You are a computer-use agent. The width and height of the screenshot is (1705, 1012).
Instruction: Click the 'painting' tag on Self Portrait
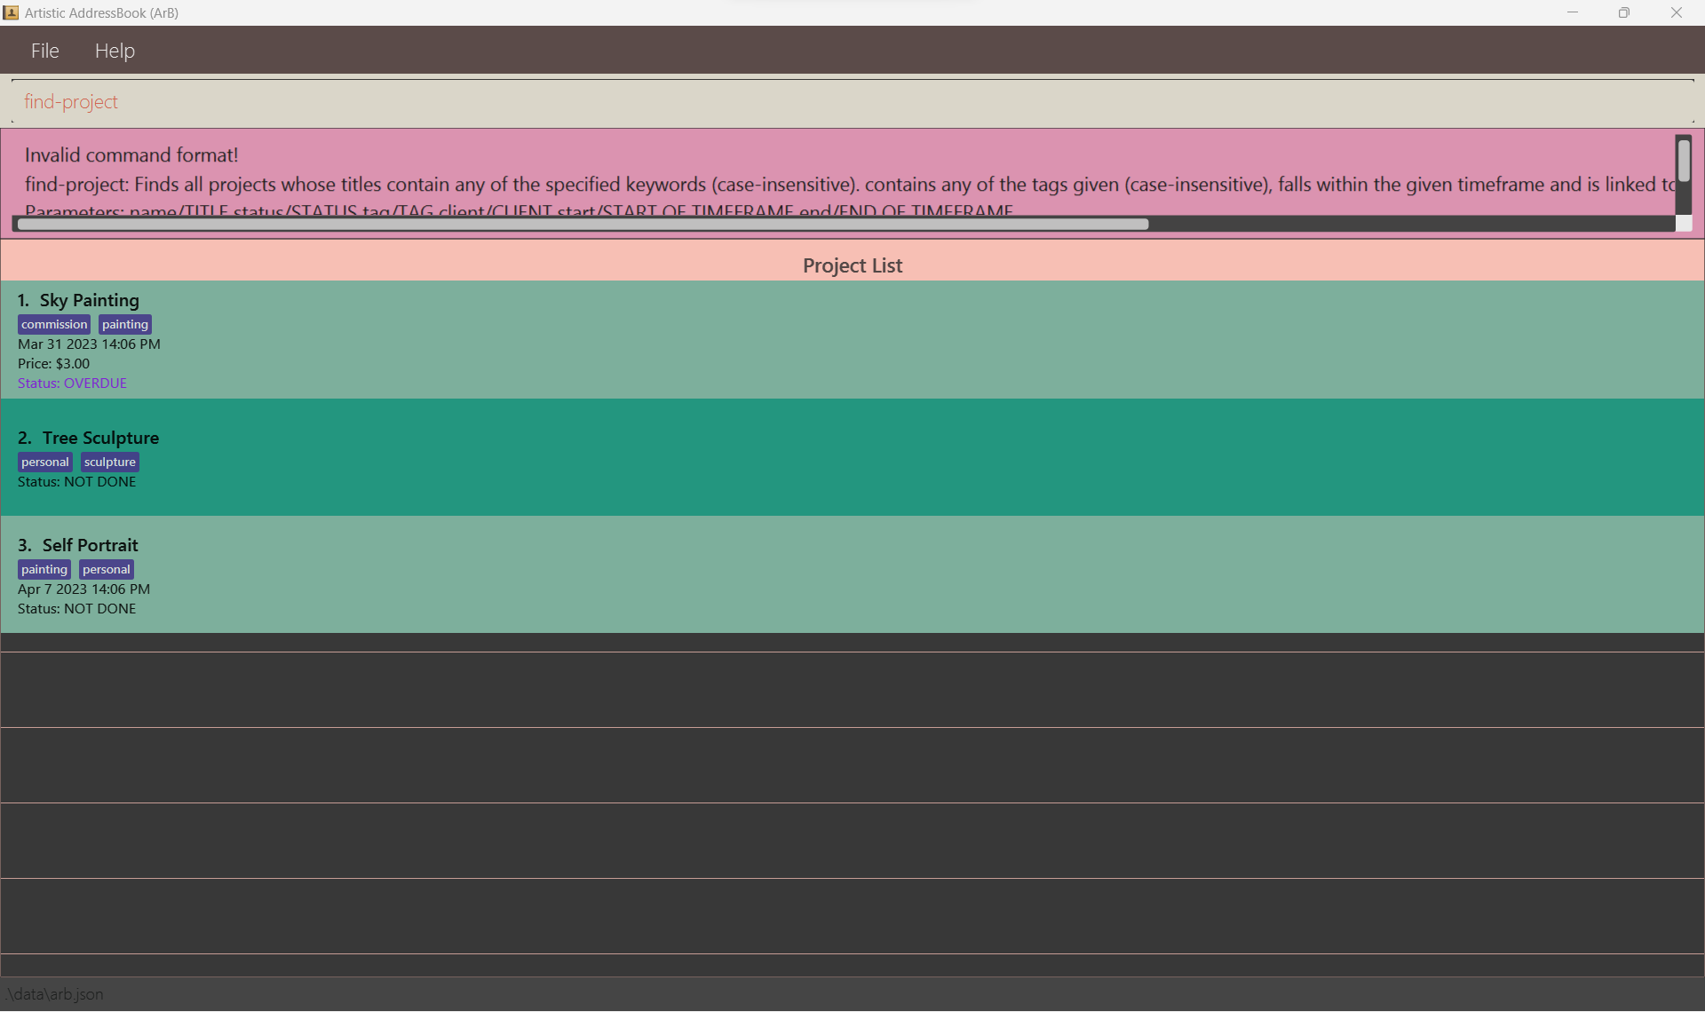44,569
